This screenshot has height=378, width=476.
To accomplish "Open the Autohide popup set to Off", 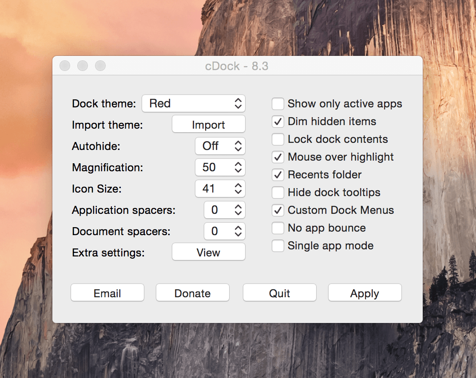I will point(220,146).
